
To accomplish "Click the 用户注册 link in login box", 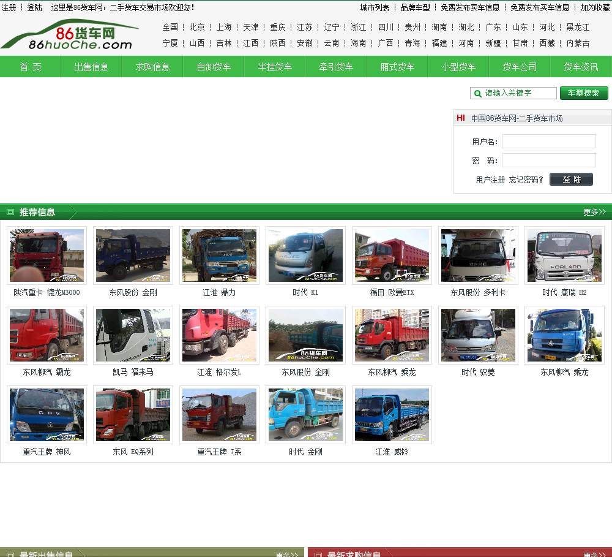I will pos(490,180).
